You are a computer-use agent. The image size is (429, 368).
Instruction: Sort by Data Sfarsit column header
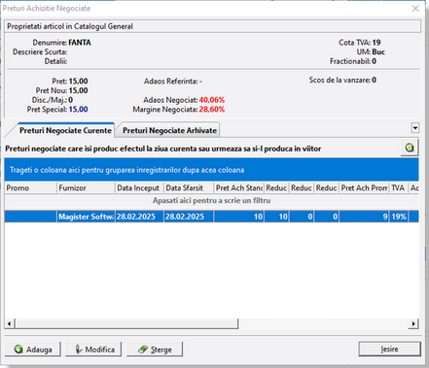(189, 188)
